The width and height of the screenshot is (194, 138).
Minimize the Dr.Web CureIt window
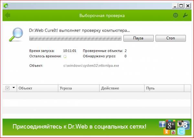[x=175, y=6]
